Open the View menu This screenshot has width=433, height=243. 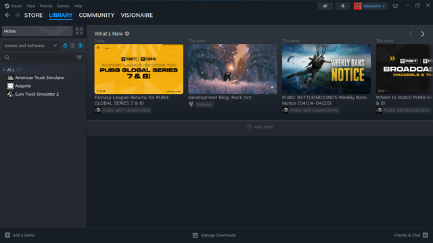pyautogui.click(x=30, y=6)
